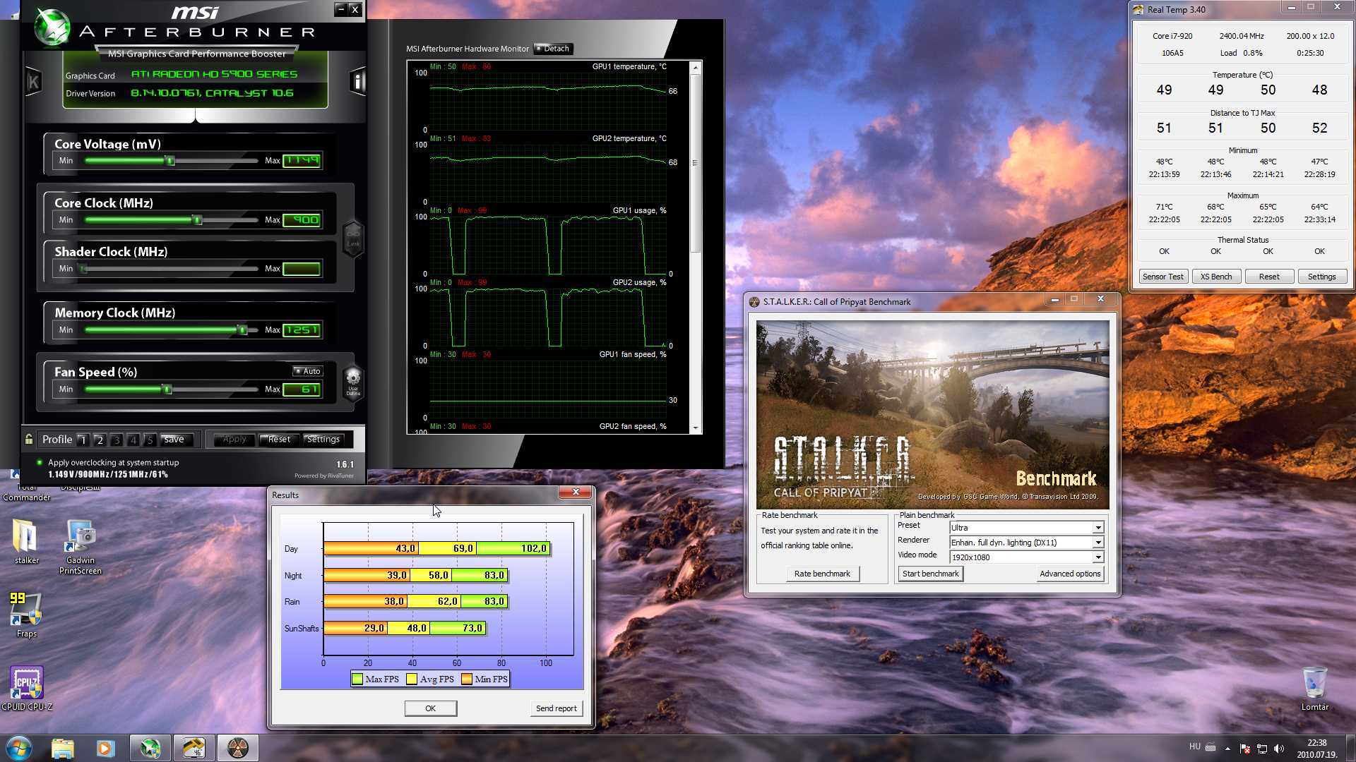Click Afterburner Reset button

pyautogui.click(x=279, y=440)
